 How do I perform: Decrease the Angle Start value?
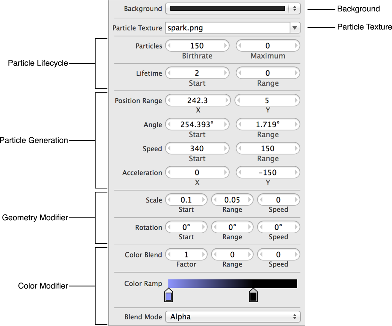168,124
